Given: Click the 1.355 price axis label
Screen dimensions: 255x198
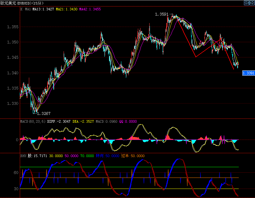Looking at the screenshot, I should pos(13,27).
